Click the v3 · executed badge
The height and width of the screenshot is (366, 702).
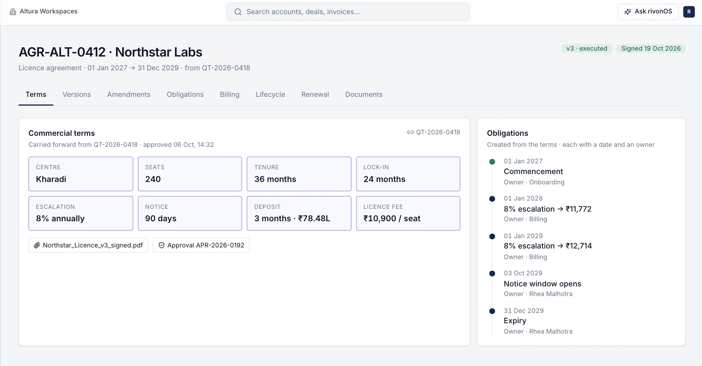click(587, 49)
